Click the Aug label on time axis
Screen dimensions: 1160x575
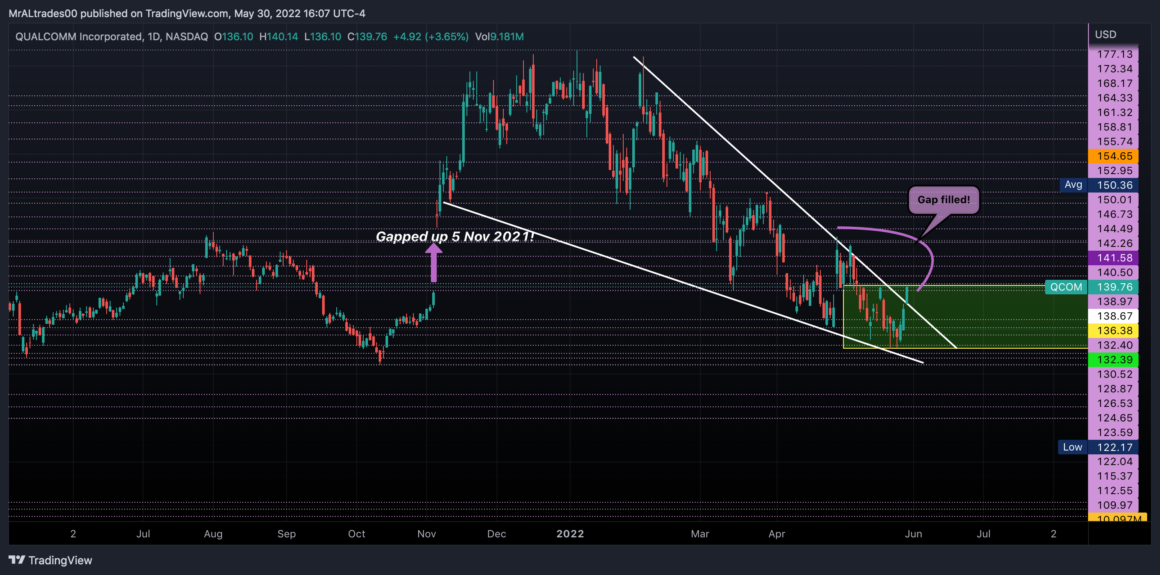pyautogui.click(x=213, y=534)
